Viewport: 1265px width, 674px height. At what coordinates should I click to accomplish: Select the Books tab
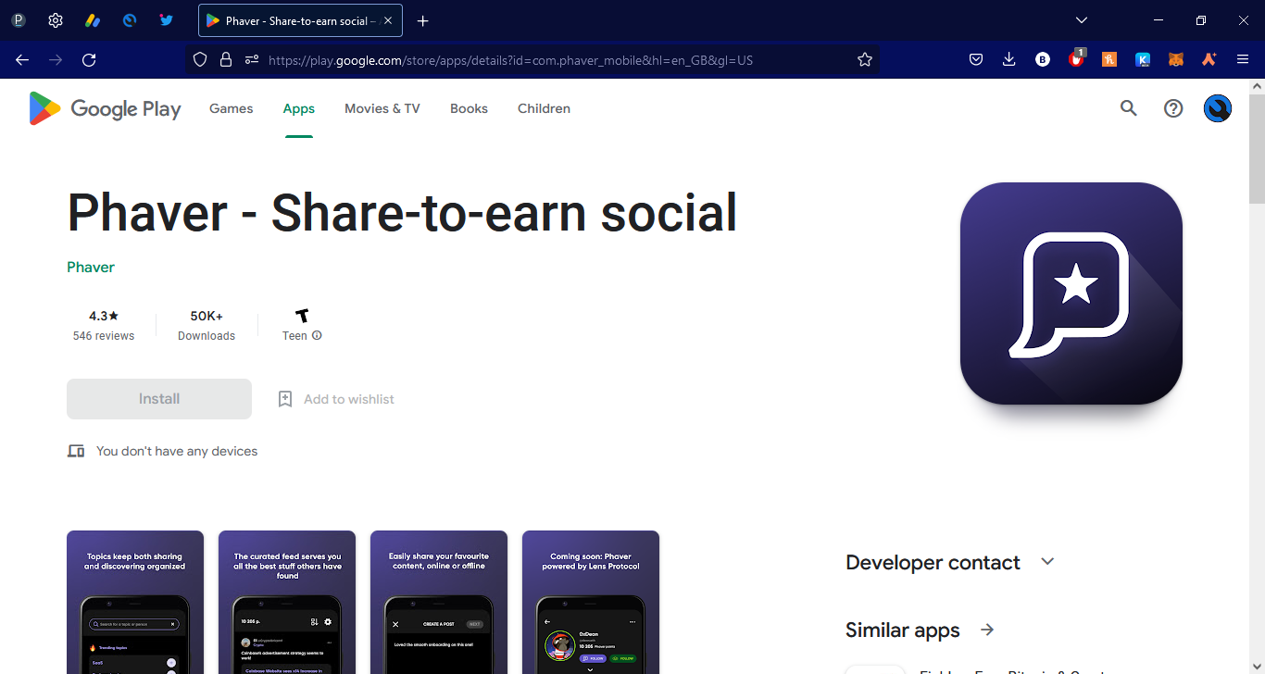[469, 108]
